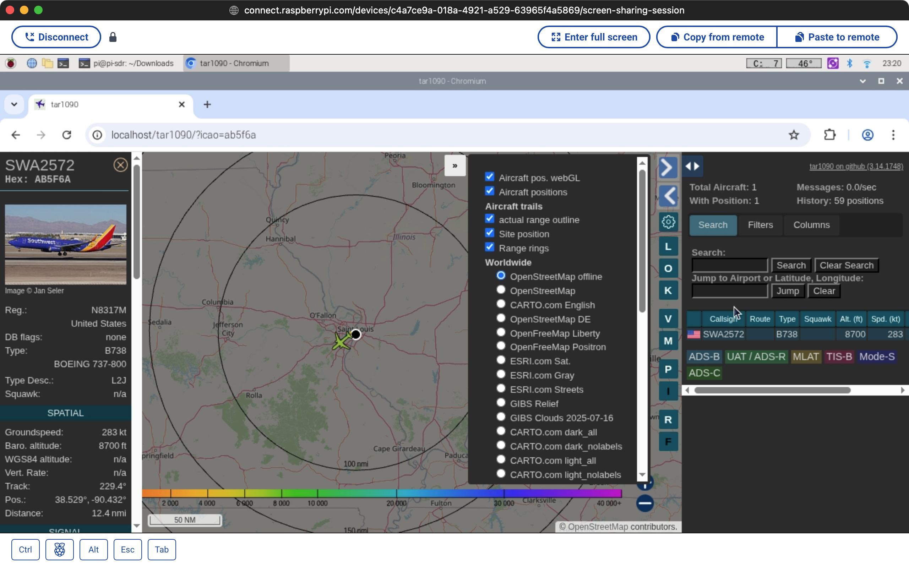Image resolution: width=909 pixels, height=566 pixels.
Task: Click the Jump button
Action: tap(787, 291)
